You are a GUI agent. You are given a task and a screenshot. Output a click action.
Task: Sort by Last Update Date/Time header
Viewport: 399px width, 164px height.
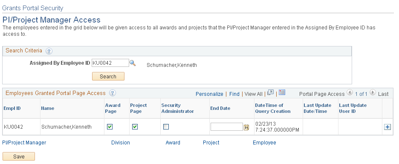(318, 108)
